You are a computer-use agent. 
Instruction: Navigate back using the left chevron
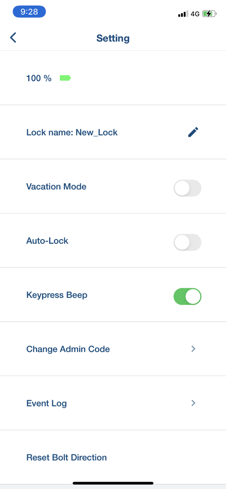click(13, 37)
